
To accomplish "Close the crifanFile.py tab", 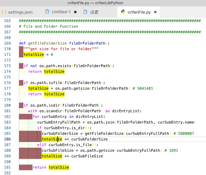I will click(155, 12).
